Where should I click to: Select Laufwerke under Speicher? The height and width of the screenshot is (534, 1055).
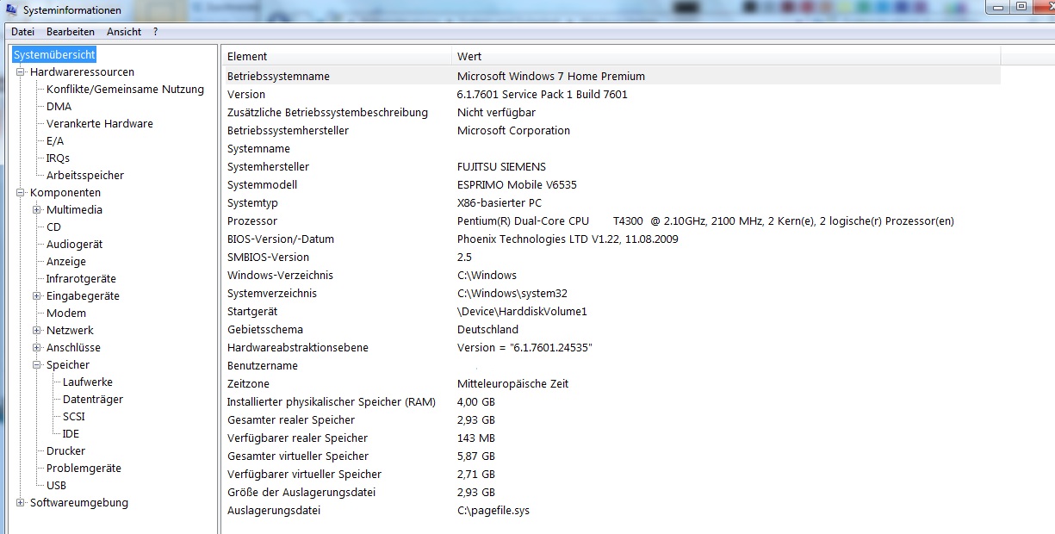pyautogui.click(x=87, y=382)
